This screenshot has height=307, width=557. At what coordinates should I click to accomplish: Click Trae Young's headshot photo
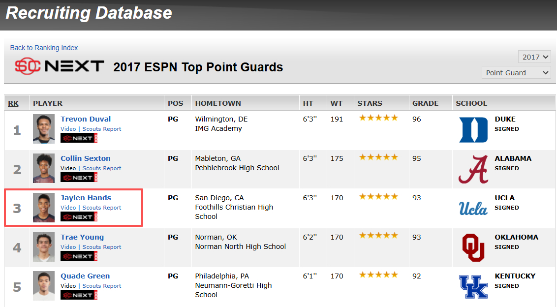click(44, 247)
